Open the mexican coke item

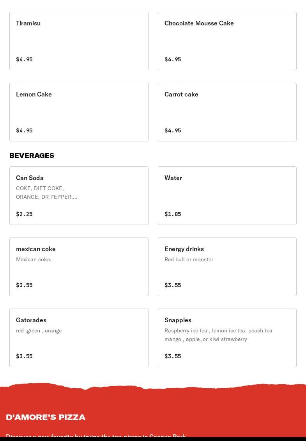[x=79, y=267]
